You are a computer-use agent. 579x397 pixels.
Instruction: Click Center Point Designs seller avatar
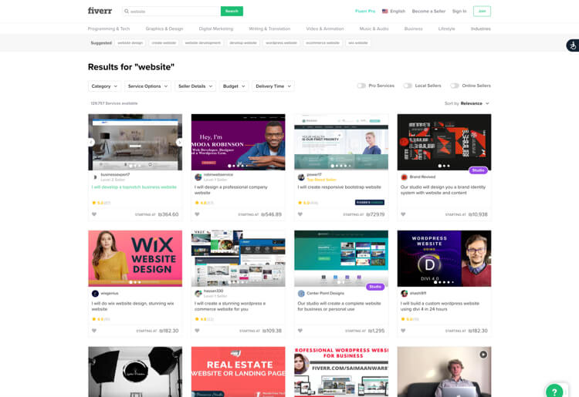coord(301,294)
